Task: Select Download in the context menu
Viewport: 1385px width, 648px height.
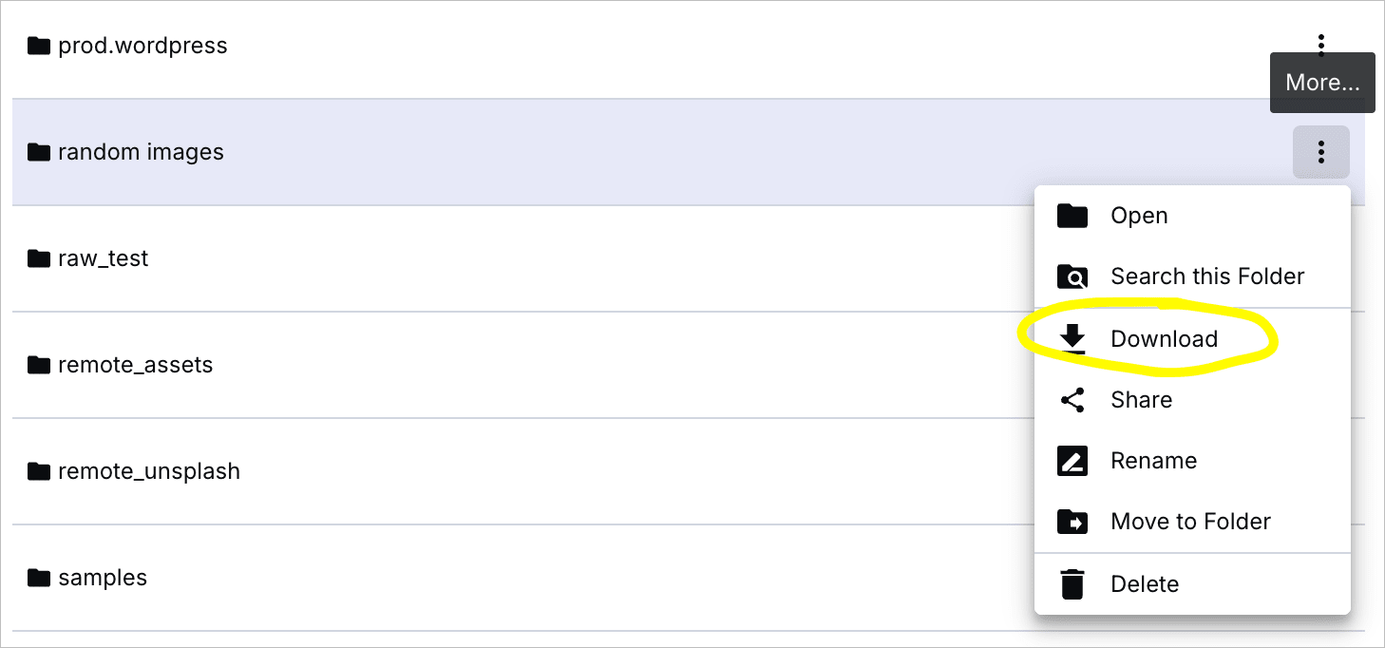Action: pyautogui.click(x=1164, y=339)
